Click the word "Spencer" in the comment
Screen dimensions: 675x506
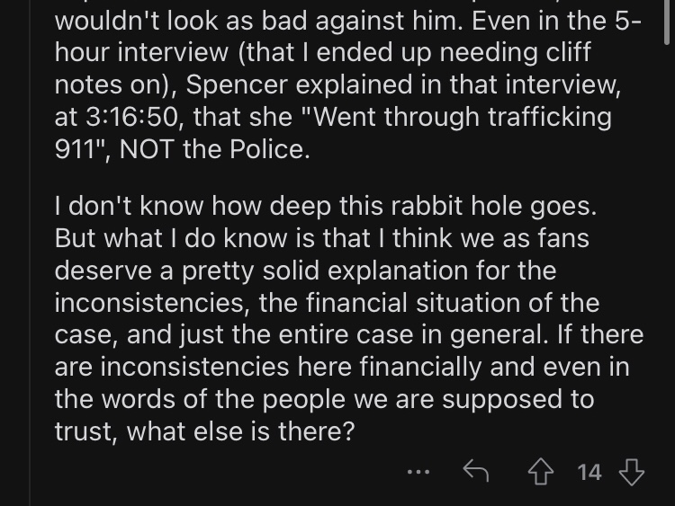point(237,84)
